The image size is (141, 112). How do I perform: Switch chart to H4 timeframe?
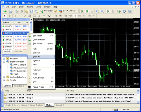pyautogui.click(x=80, y=16)
